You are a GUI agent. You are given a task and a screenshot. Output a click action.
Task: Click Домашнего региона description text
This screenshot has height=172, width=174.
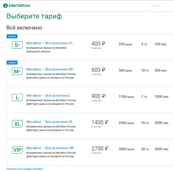click(x=38, y=51)
